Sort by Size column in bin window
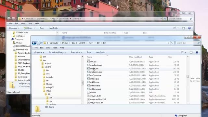This screenshot has width=208, height=117. tap(170, 57)
